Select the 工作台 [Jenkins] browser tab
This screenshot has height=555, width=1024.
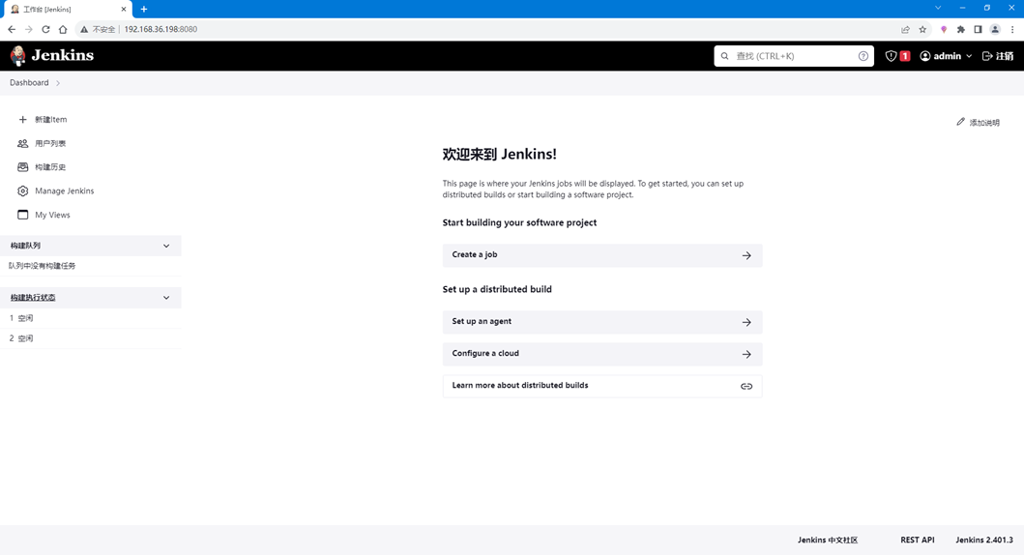(x=66, y=9)
